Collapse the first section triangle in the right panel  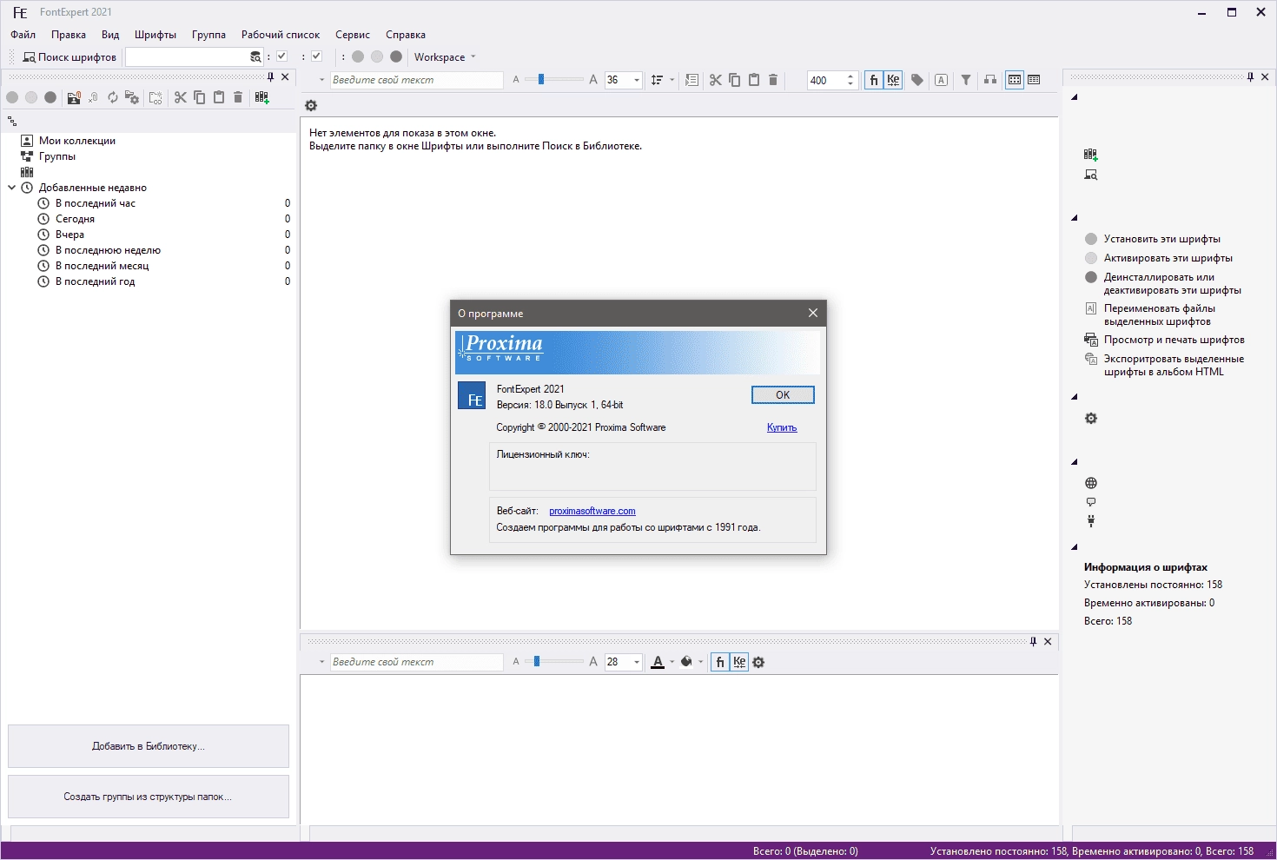1075,97
